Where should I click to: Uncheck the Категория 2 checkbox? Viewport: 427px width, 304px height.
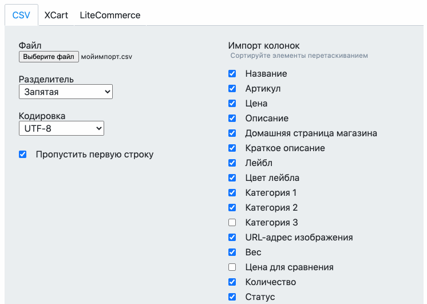(232, 208)
